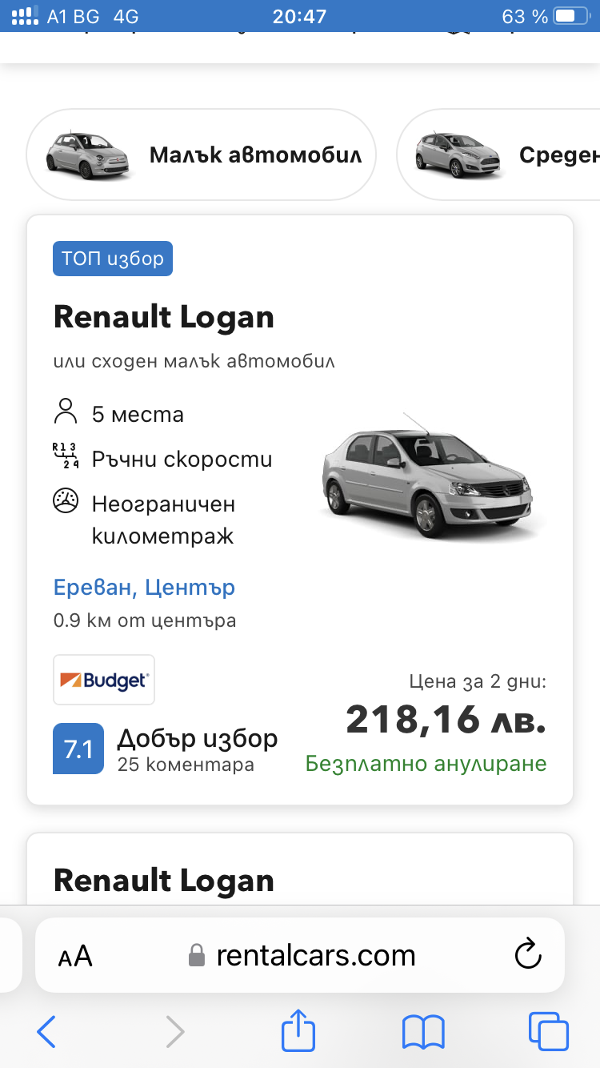
Task: Tap the rentalcars.com address field
Action: tap(315, 955)
